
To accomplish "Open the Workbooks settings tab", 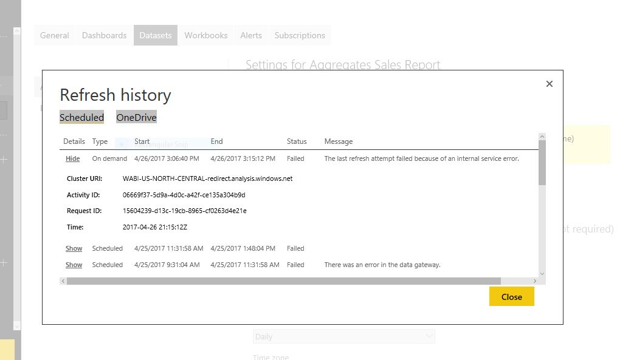I will 206,35.
